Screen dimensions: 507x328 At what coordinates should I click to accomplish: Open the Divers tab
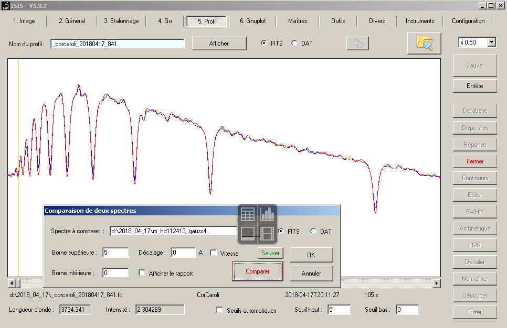pos(377,21)
